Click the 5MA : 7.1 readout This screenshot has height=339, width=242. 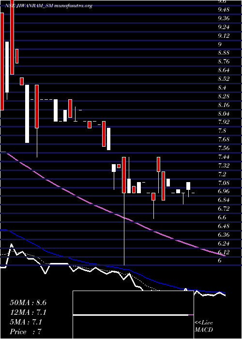[26, 322]
